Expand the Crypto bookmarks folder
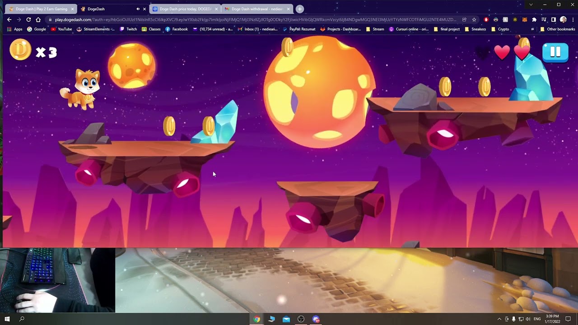The width and height of the screenshot is (578, 325). pos(500,29)
